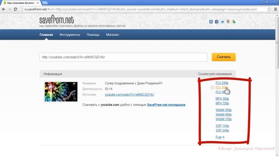The height and width of the screenshot is (157, 279).
Task: Open the Помощь menu item
Action: 93,35
